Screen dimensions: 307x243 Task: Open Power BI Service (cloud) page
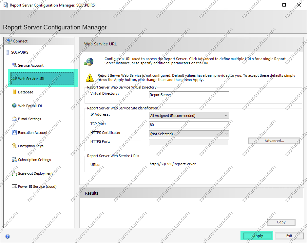pyautogui.click(x=37, y=186)
